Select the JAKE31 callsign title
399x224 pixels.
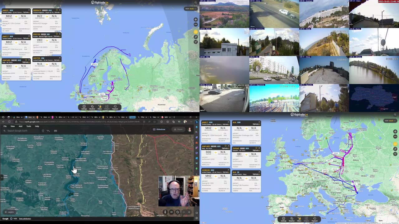coord(5,11)
